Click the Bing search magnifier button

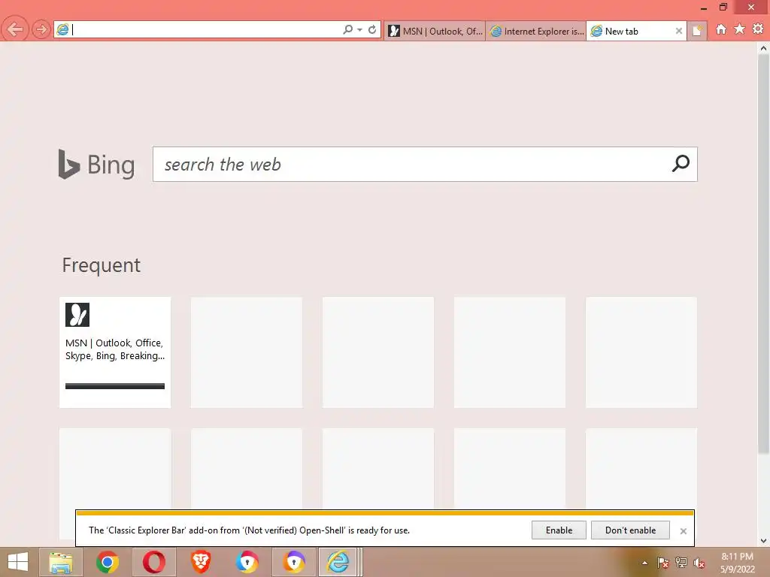click(681, 164)
